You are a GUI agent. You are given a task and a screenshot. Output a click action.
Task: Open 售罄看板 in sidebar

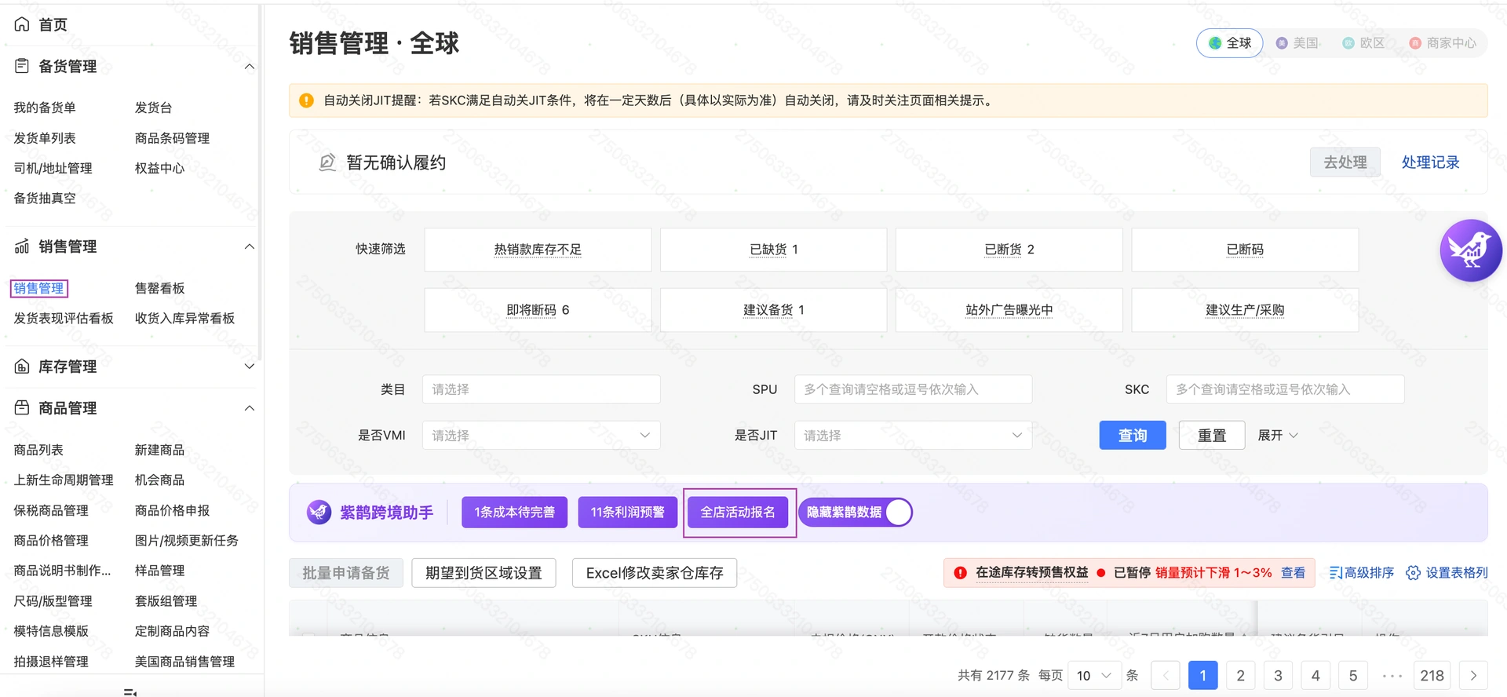tap(159, 288)
